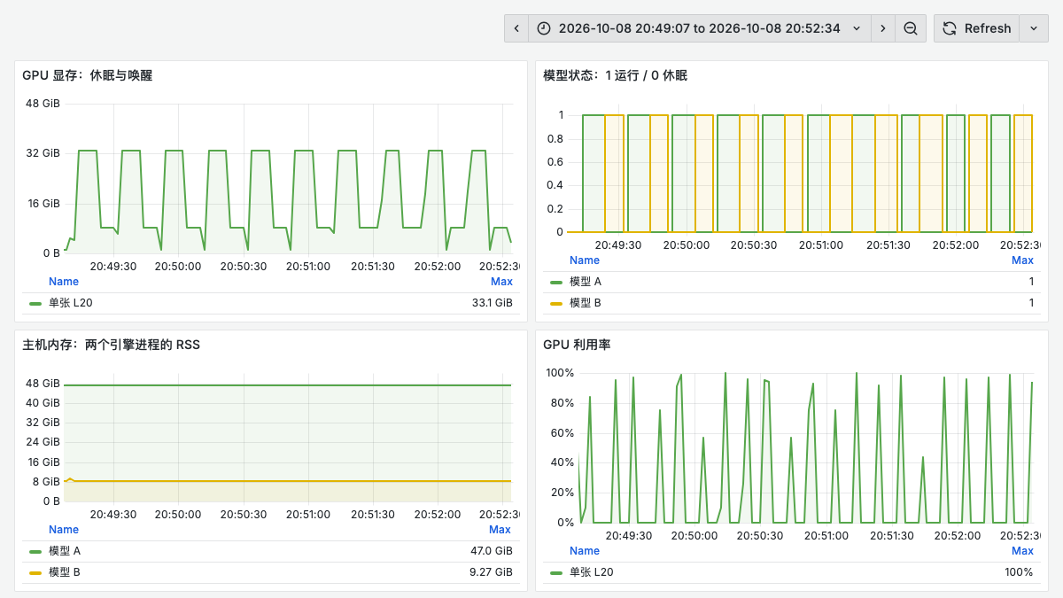Click the "主机内存：两个引擎进程的 RSS" panel title
This screenshot has height=598, width=1063.
click(x=111, y=345)
